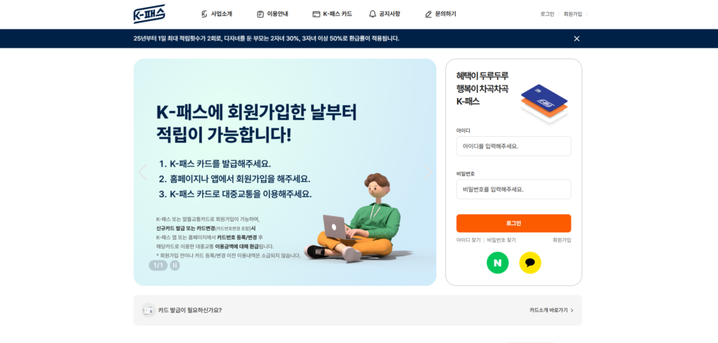Viewport: 718px width, 343px height.
Task: Log in with the yellow KakaoTalk icon
Action: point(530,263)
